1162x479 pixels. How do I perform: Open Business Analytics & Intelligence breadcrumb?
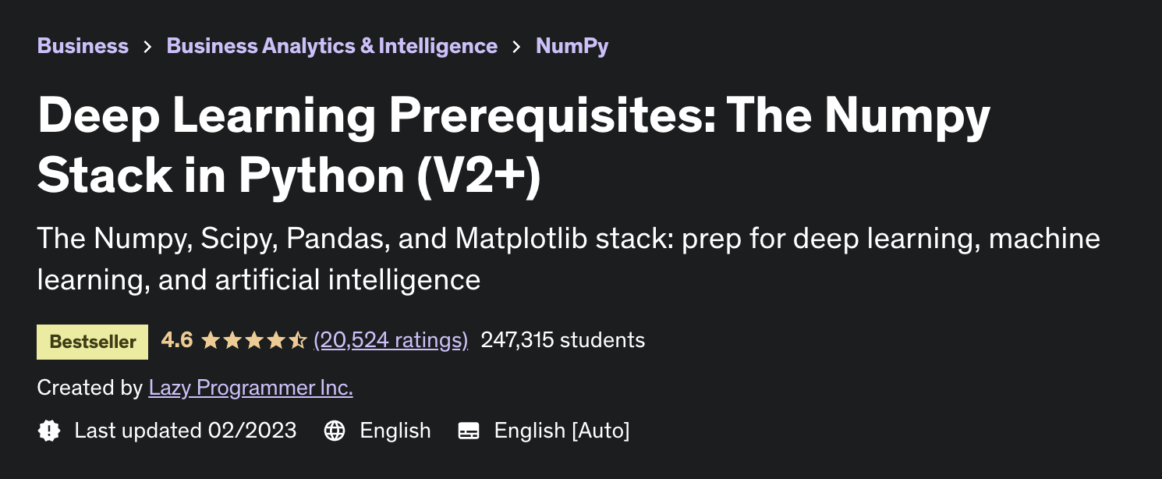(332, 46)
